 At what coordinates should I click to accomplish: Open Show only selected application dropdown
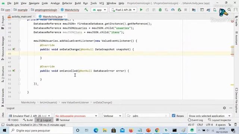[209, 116]
